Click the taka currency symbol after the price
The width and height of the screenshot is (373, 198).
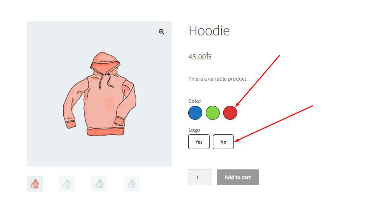[x=209, y=56]
